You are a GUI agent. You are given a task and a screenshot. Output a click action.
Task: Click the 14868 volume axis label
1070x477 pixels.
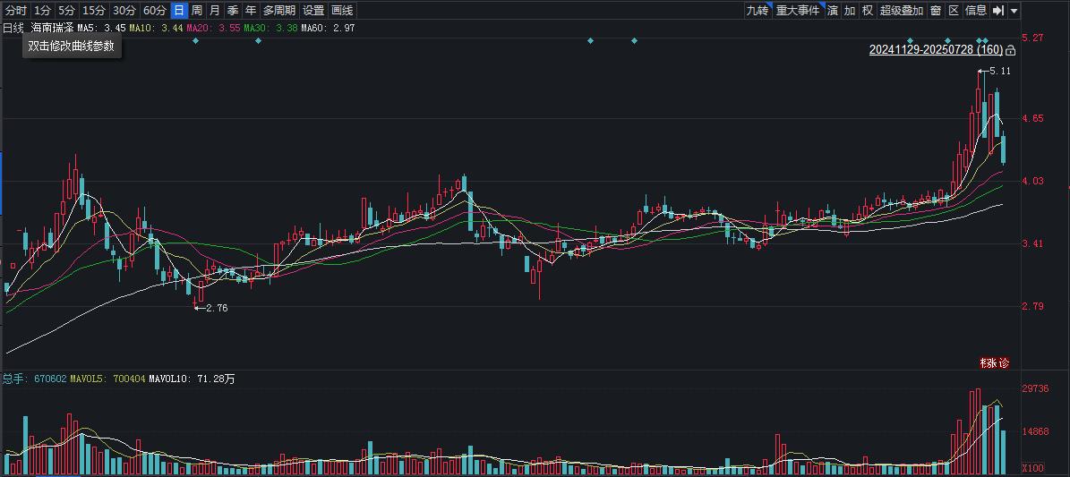(1035, 432)
